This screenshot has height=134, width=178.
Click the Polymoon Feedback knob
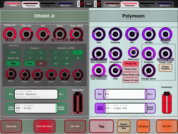click(115, 34)
